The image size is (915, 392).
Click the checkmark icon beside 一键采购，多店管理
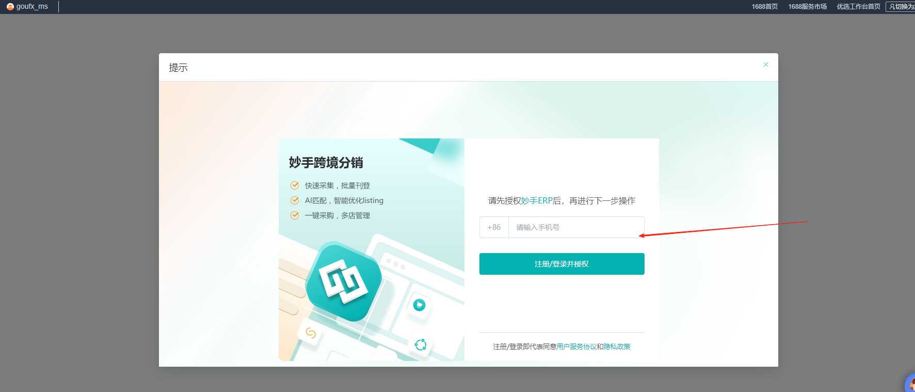click(x=295, y=215)
